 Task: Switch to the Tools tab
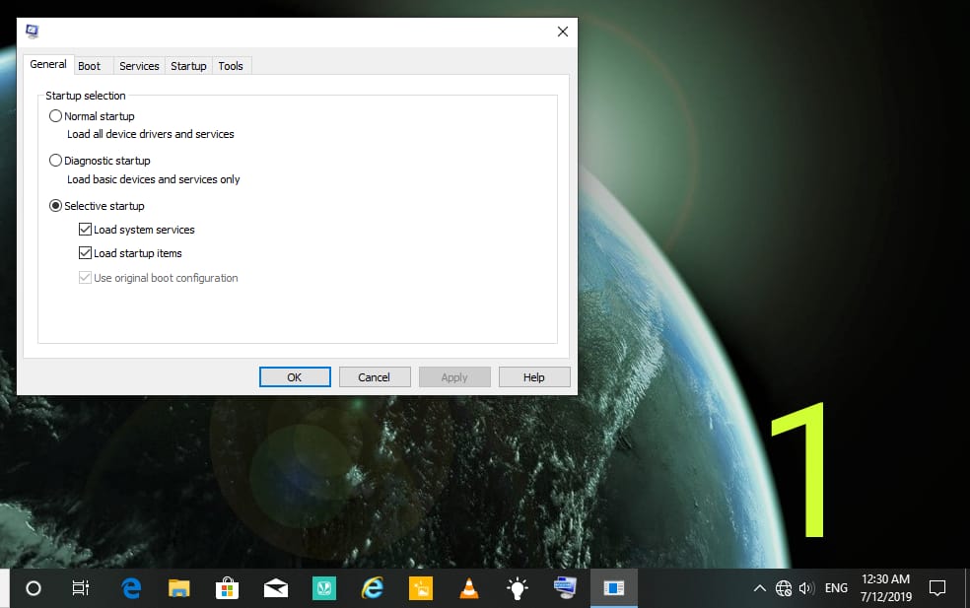(x=231, y=66)
